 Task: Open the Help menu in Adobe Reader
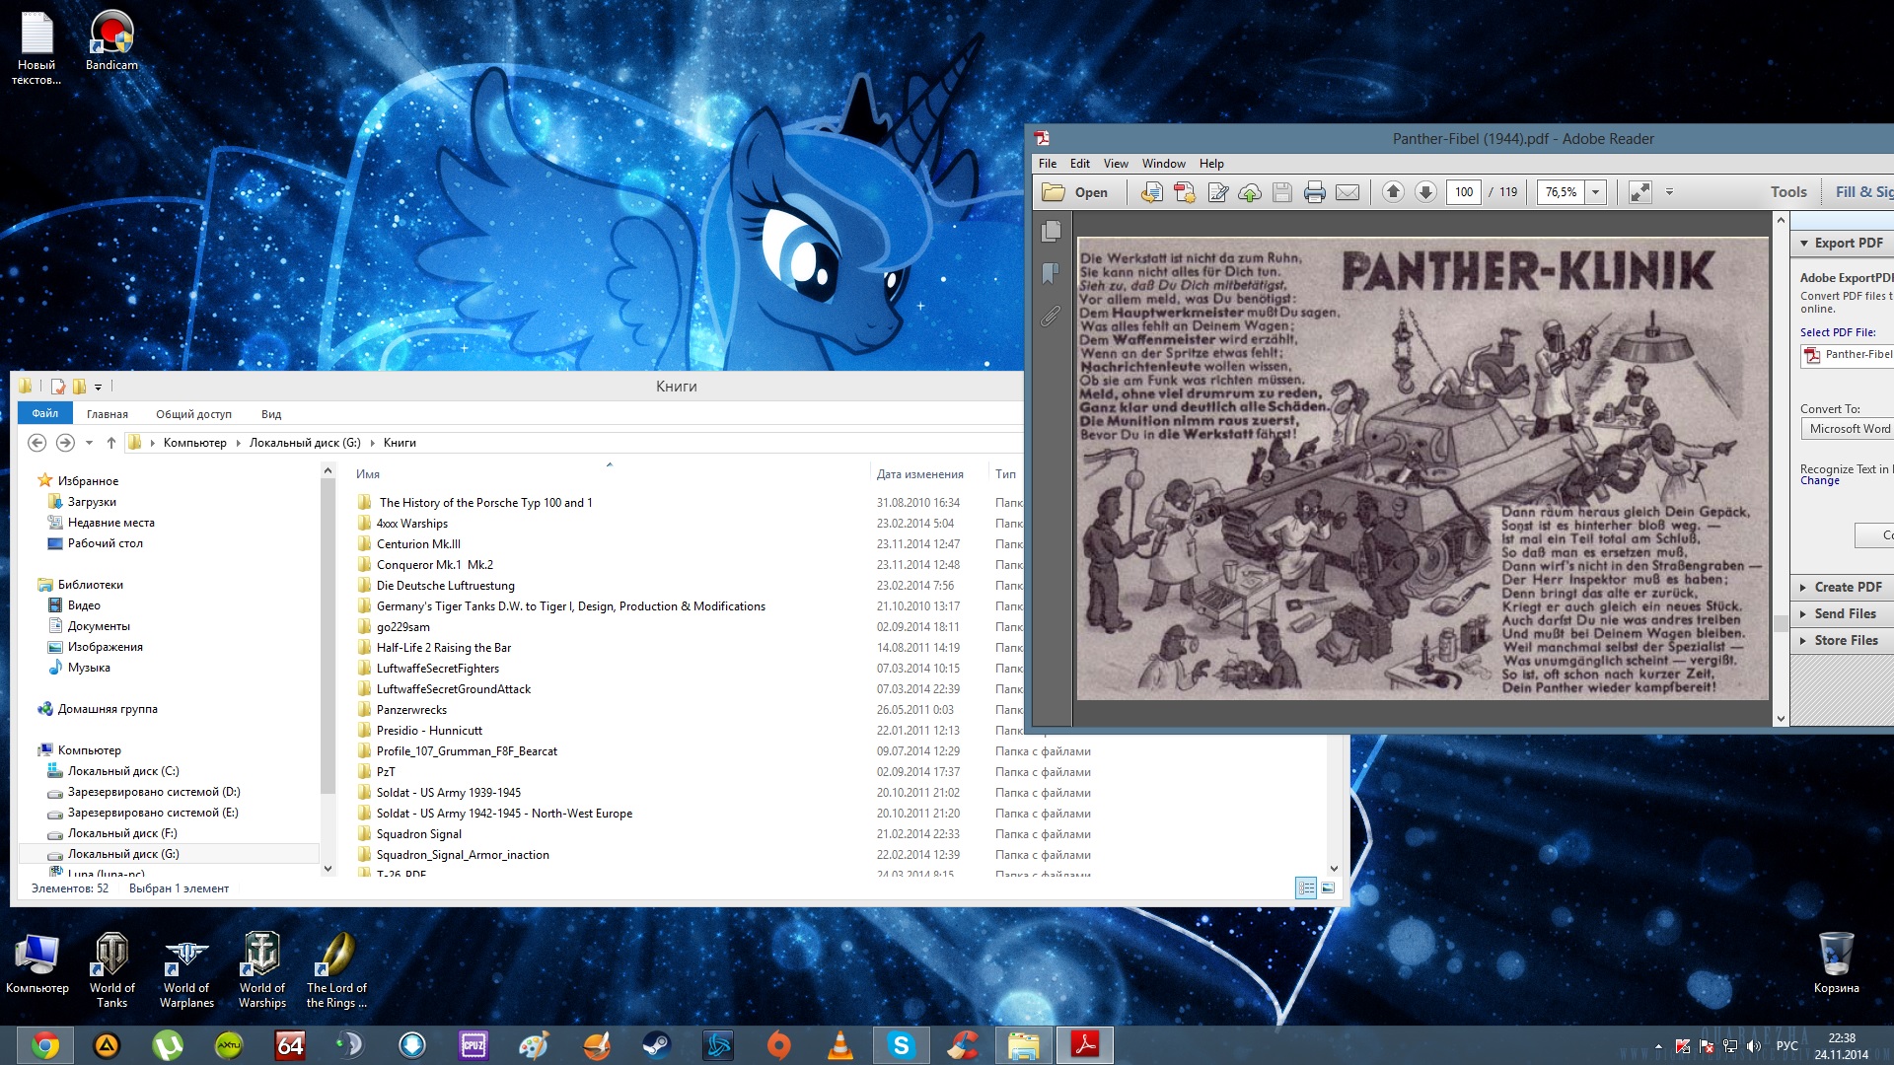coord(1211,164)
